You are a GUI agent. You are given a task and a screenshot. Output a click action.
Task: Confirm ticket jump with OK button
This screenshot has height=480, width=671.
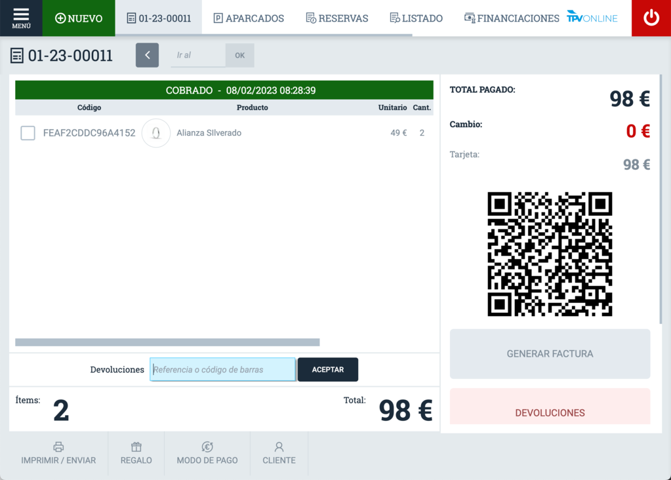click(x=239, y=55)
